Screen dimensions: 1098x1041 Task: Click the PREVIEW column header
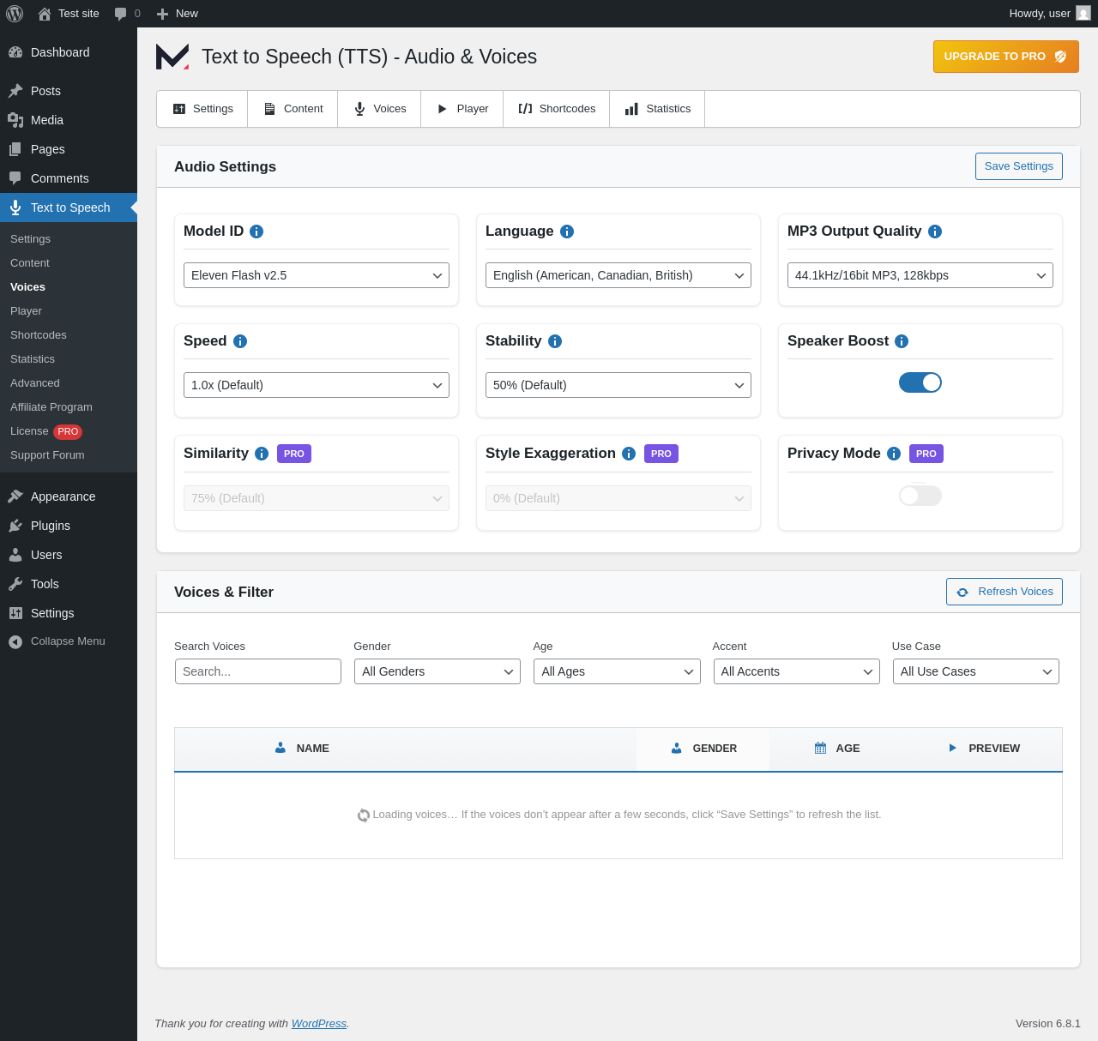click(x=984, y=749)
